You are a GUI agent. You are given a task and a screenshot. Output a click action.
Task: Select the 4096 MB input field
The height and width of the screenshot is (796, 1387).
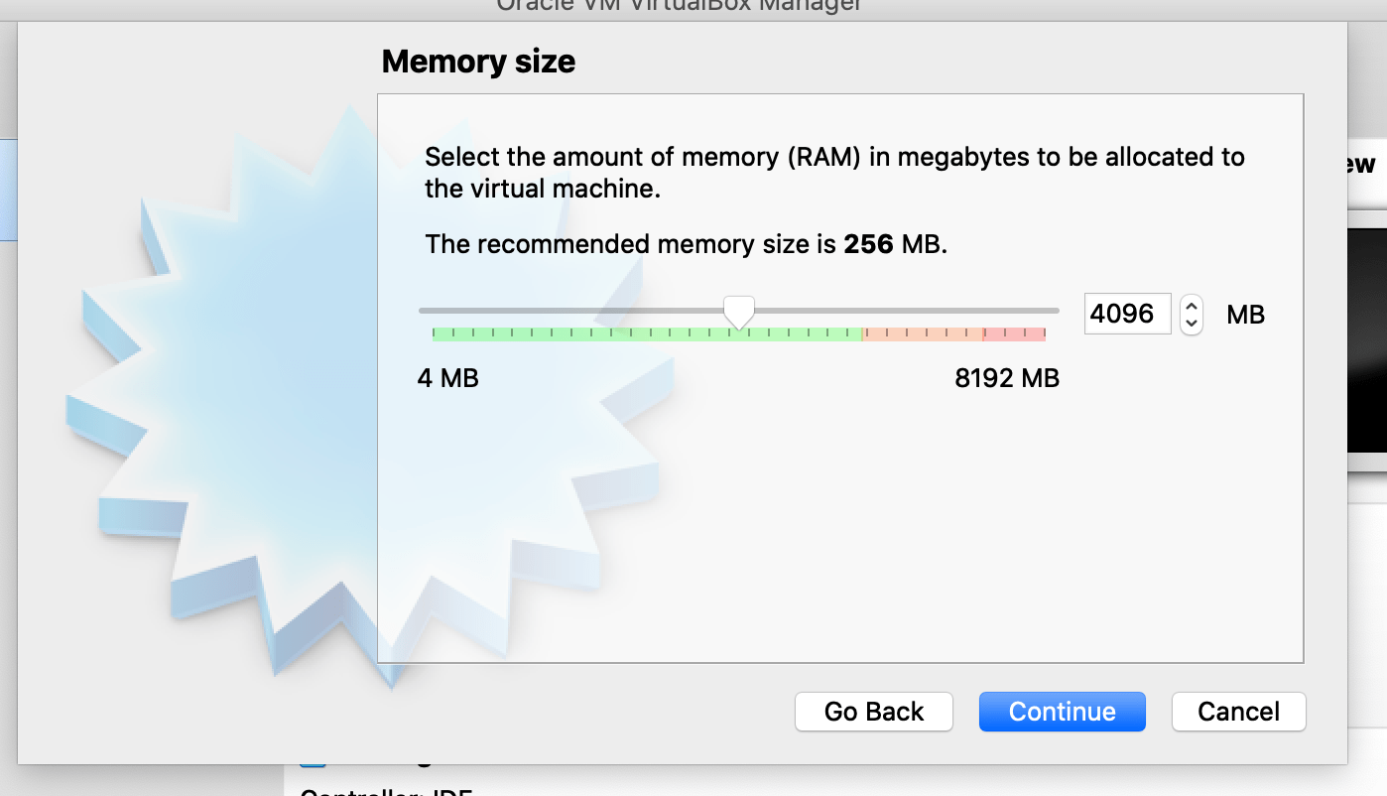(x=1127, y=314)
